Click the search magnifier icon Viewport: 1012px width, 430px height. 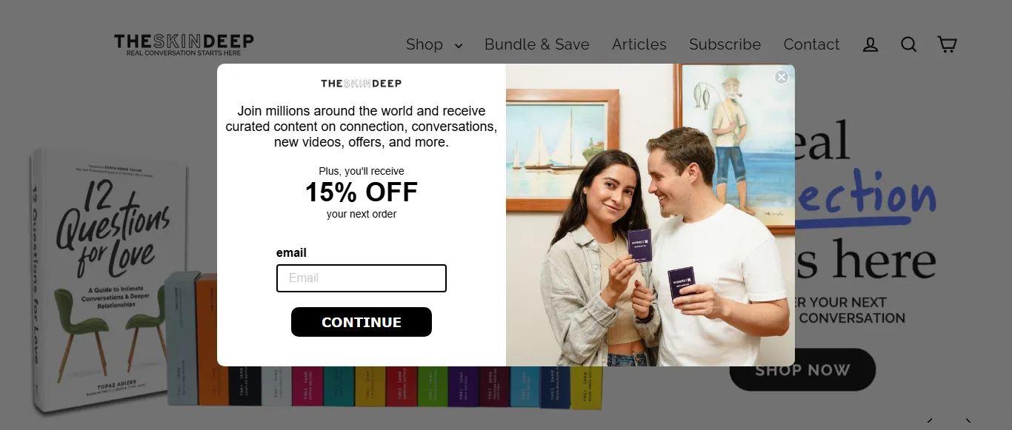click(x=909, y=44)
